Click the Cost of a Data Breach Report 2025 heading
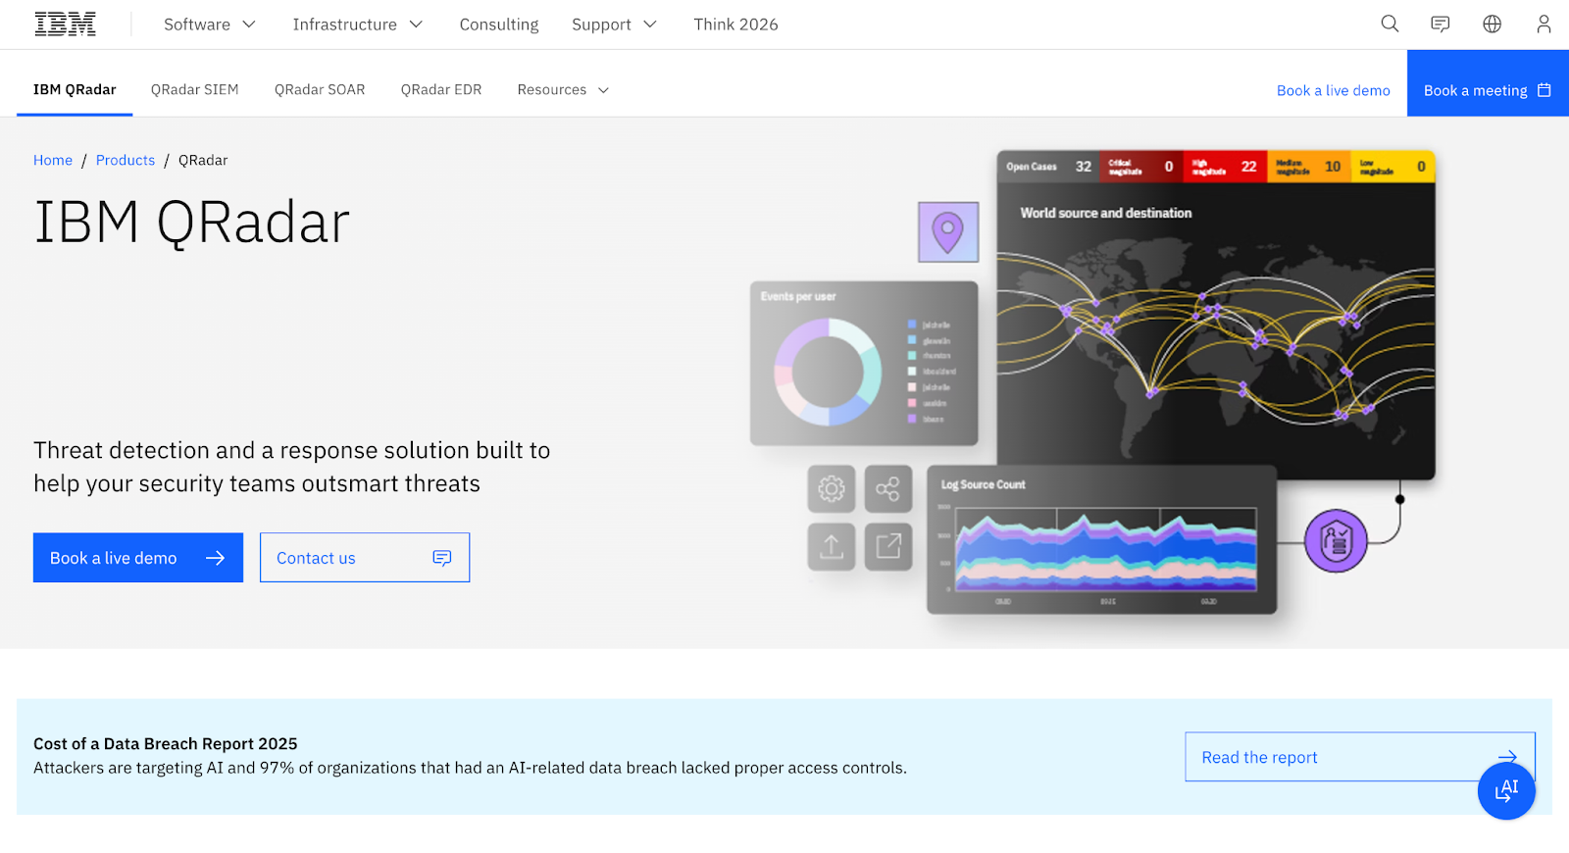 (166, 744)
